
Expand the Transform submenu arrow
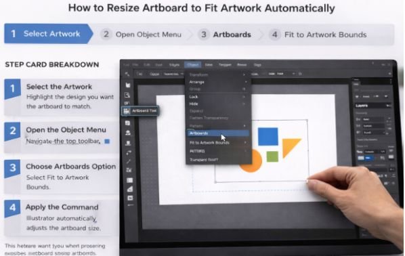point(244,74)
